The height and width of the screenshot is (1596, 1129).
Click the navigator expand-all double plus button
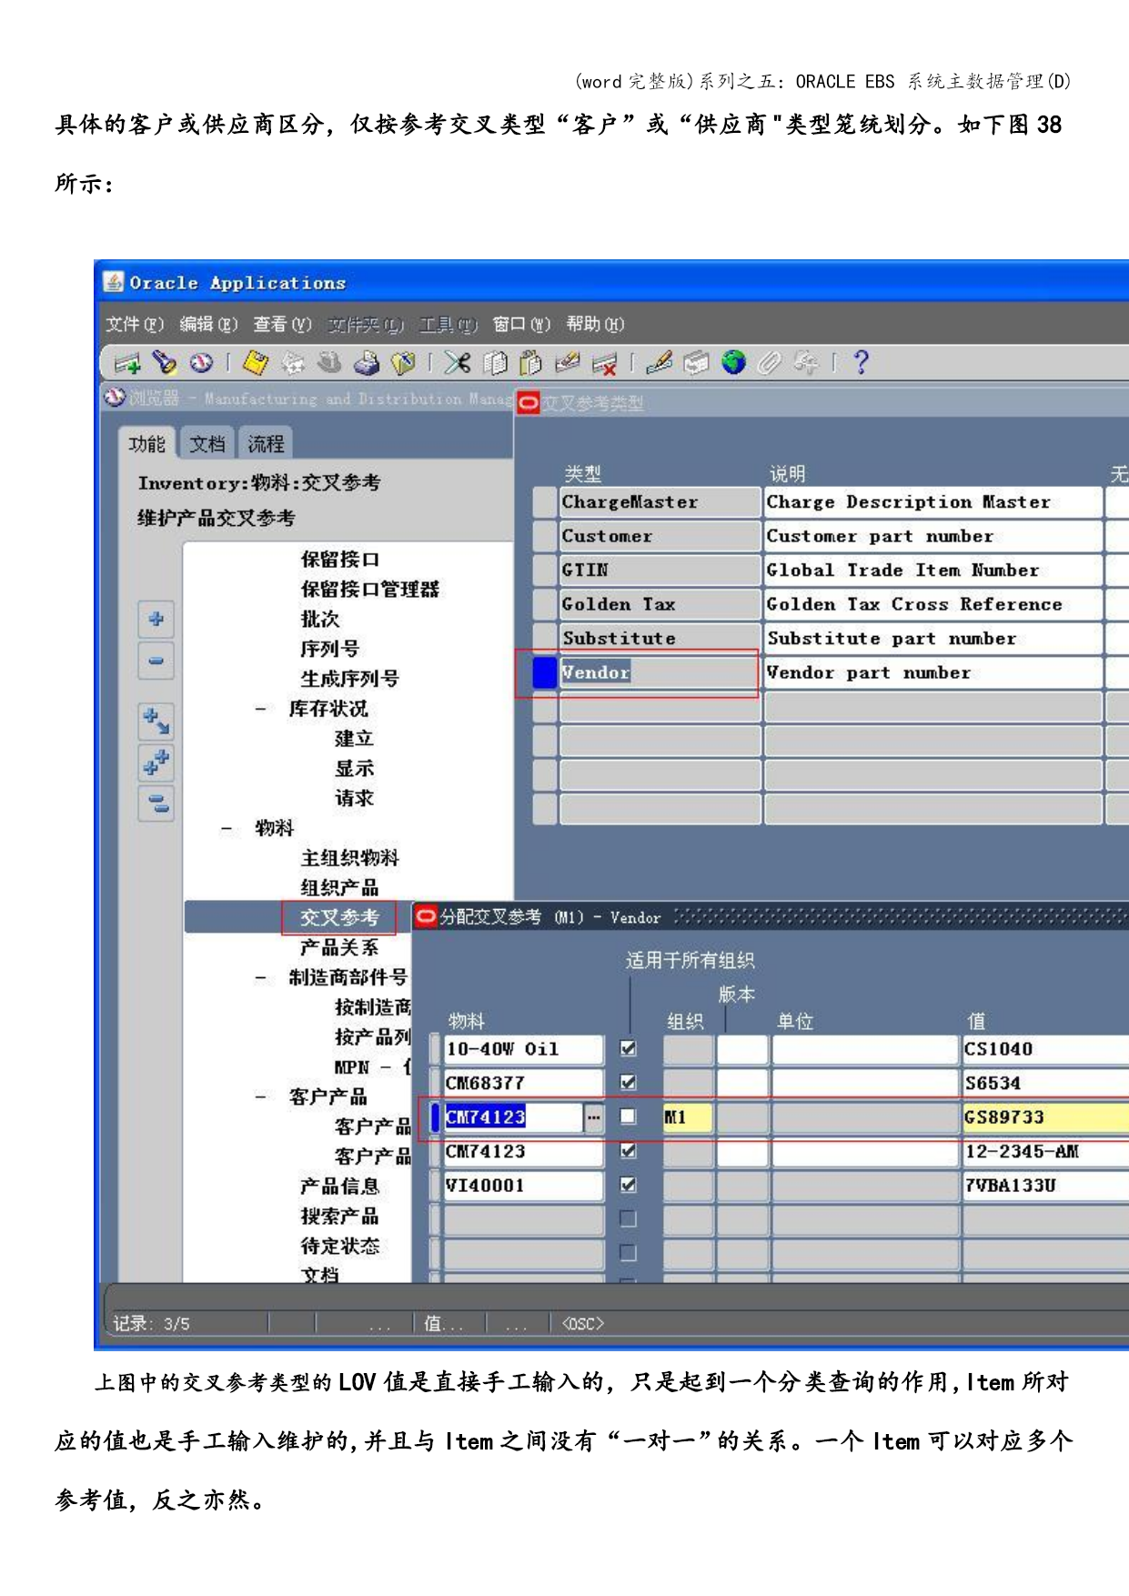156,763
